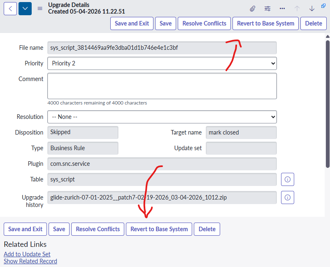The height and width of the screenshot is (267, 330).
Task: Open the Show Related Record link
Action: tap(30, 261)
